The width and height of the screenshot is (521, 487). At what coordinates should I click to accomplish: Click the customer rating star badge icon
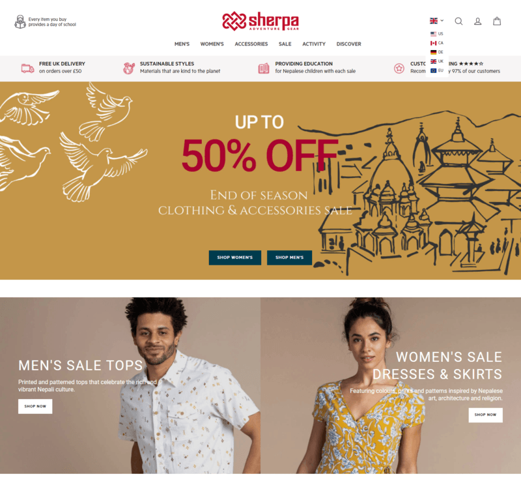(399, 68)
